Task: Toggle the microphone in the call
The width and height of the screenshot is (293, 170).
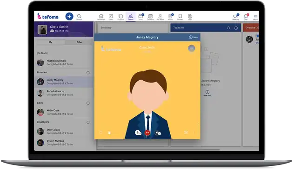Action: [138, 132]
